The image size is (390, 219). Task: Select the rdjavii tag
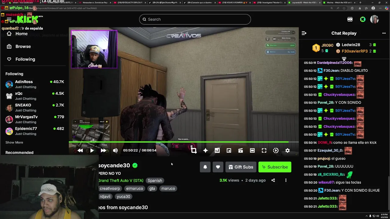[x=105, y=196]
